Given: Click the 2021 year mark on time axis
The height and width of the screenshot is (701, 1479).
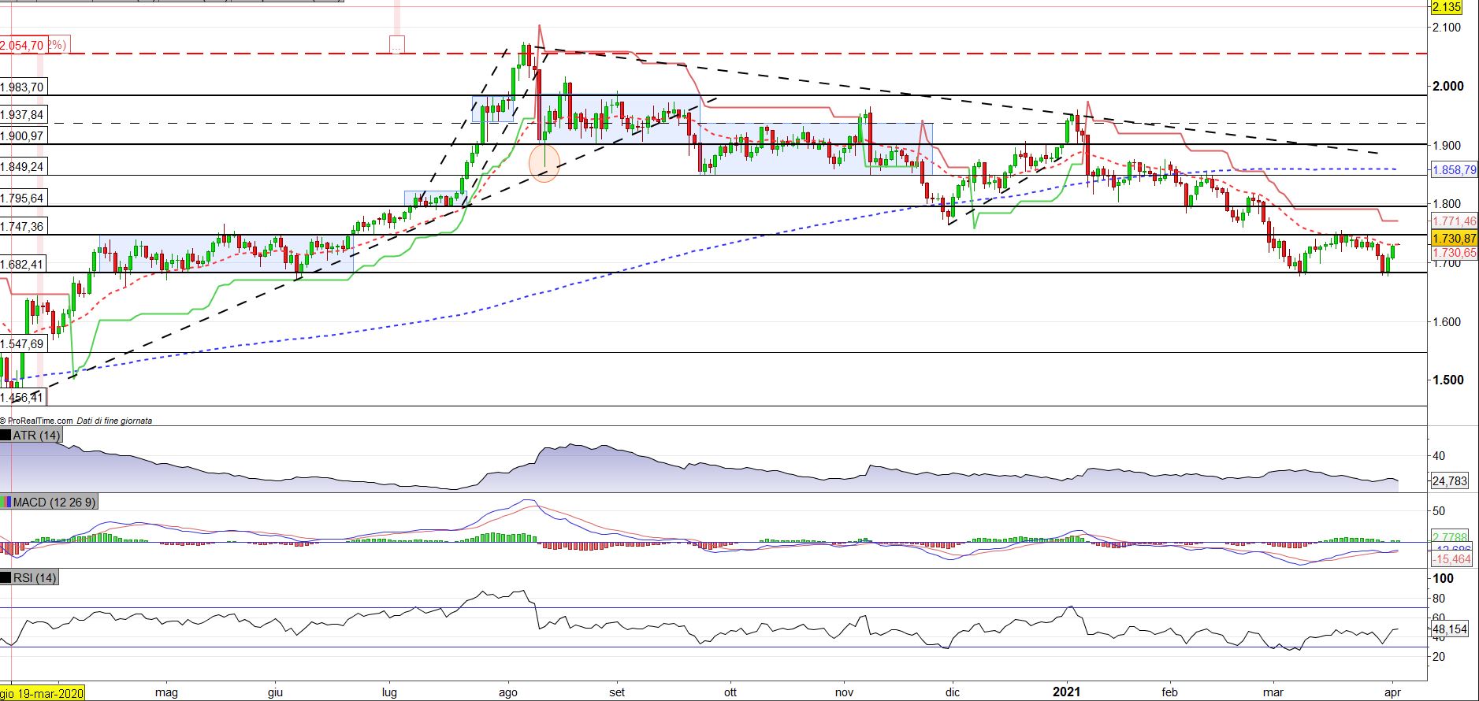Looking at the screenshot, I should pos(1068,693).
